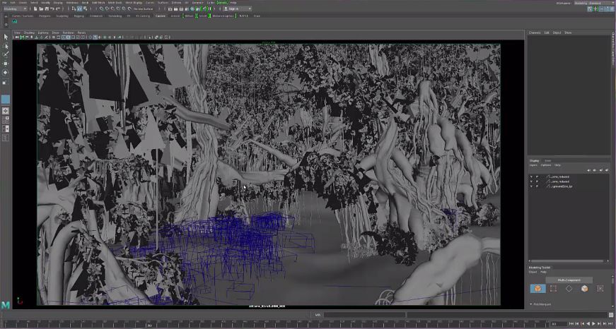The height and width of the screenshot is (329, 616).
Task: Pick Face selection mode in Modeling Toolkit
Action: tap(584, 288)
